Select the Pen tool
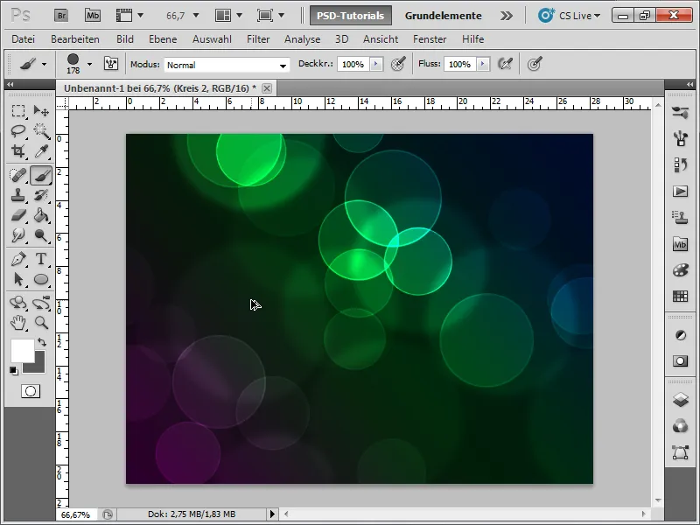 [x=17, y=260]
